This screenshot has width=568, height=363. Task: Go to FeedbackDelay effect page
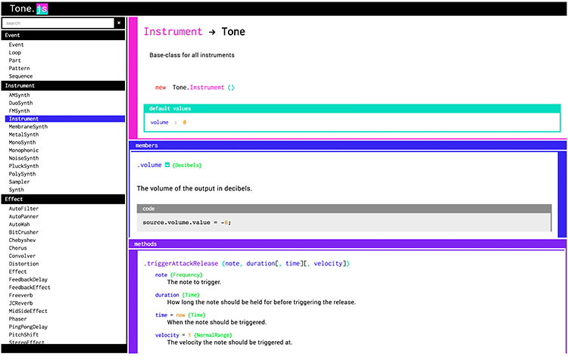click(28, 280)
